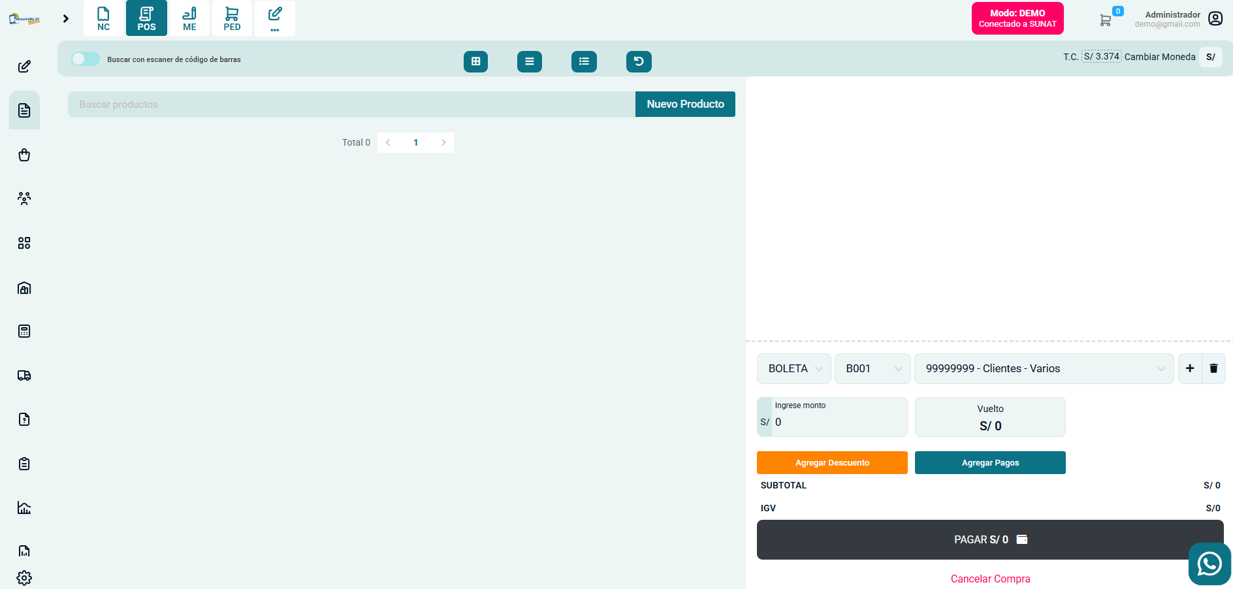This screenshot has height=589, width=1233.
Task: Switch to the NC tab
Action: pyautogui.click(x=103, y=18)
